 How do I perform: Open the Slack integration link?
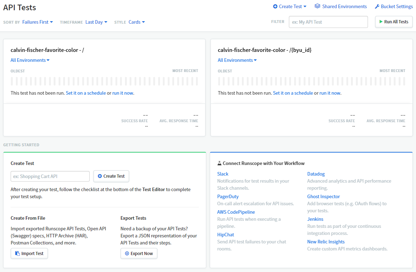tap(222, 174)
